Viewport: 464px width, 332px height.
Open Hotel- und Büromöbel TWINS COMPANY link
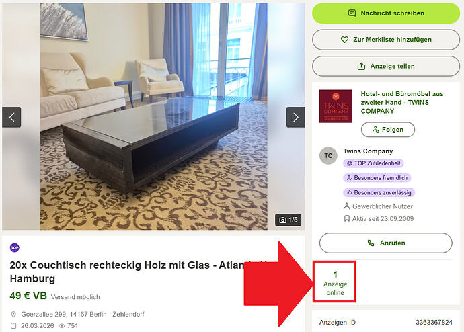[402, 102]
